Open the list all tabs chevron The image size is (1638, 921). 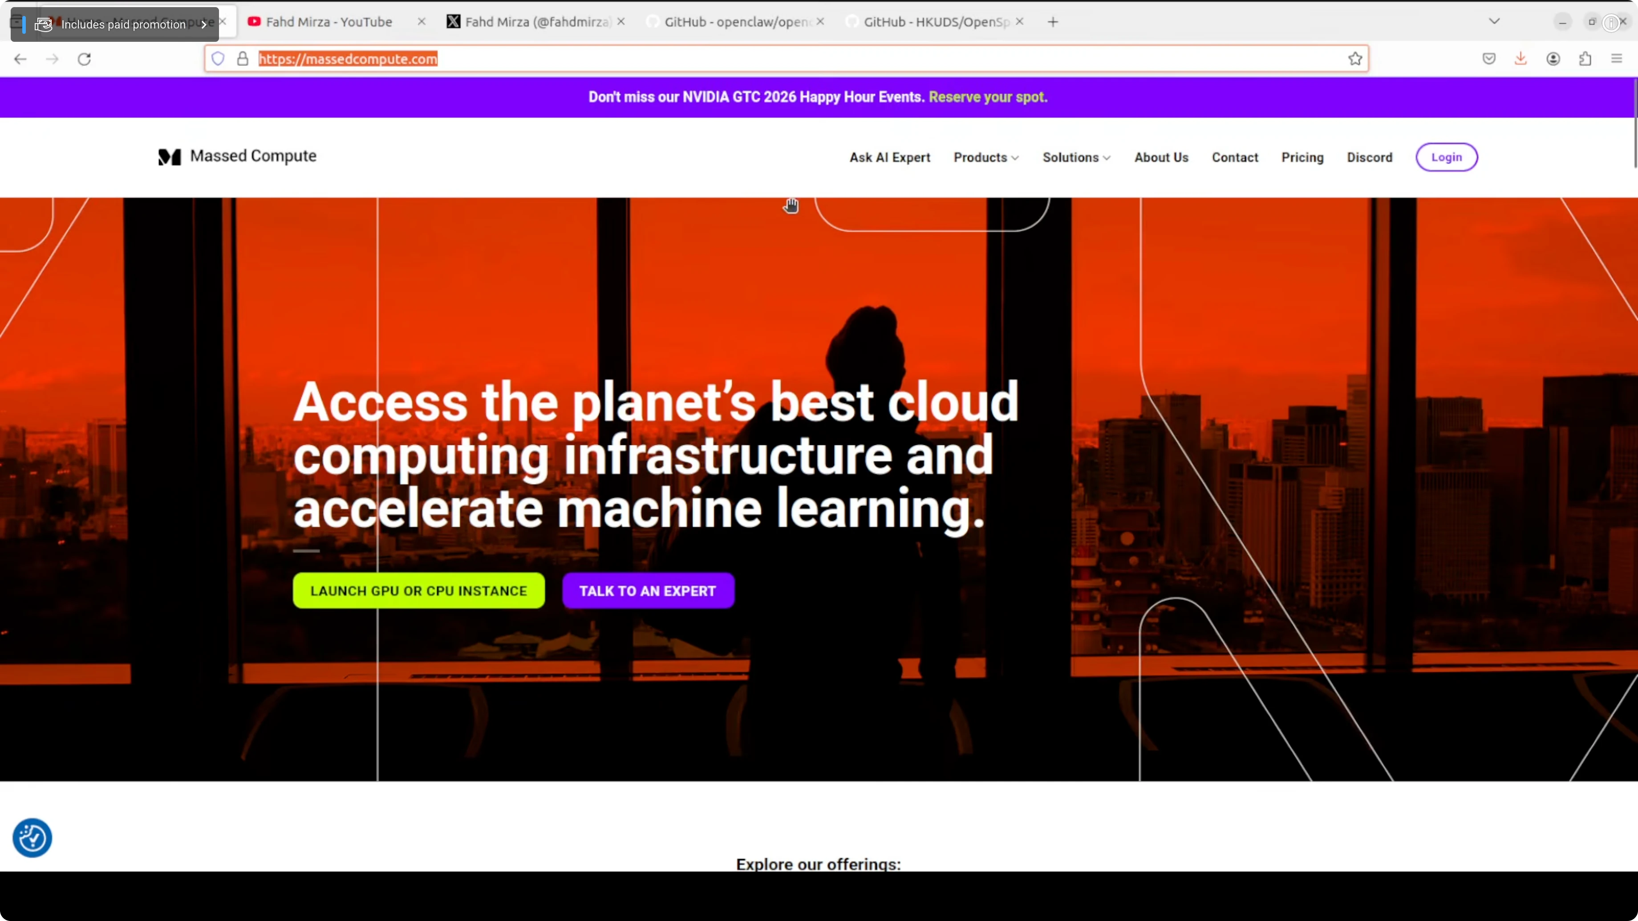pyautogui.click(x=1494, y=22)
